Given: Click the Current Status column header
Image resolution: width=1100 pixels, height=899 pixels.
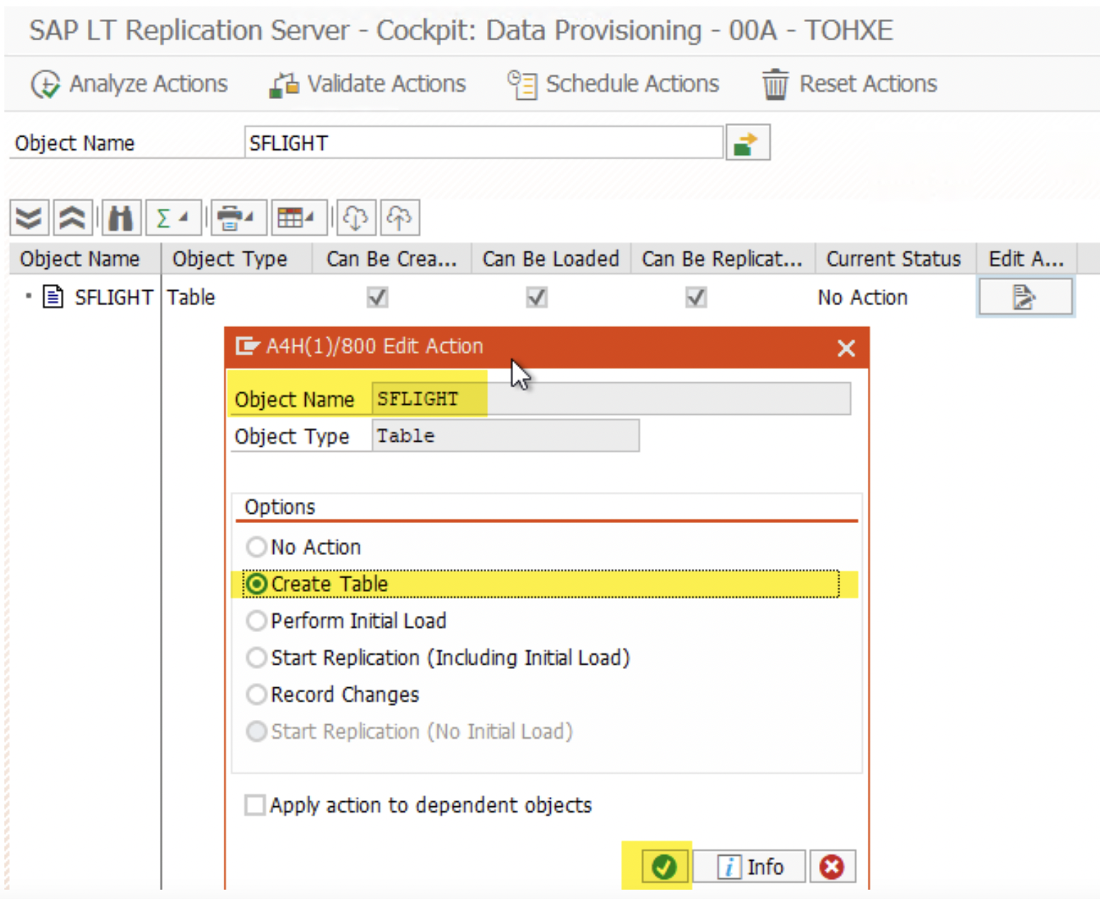Looking at the screenshot, I should point(895,259).
